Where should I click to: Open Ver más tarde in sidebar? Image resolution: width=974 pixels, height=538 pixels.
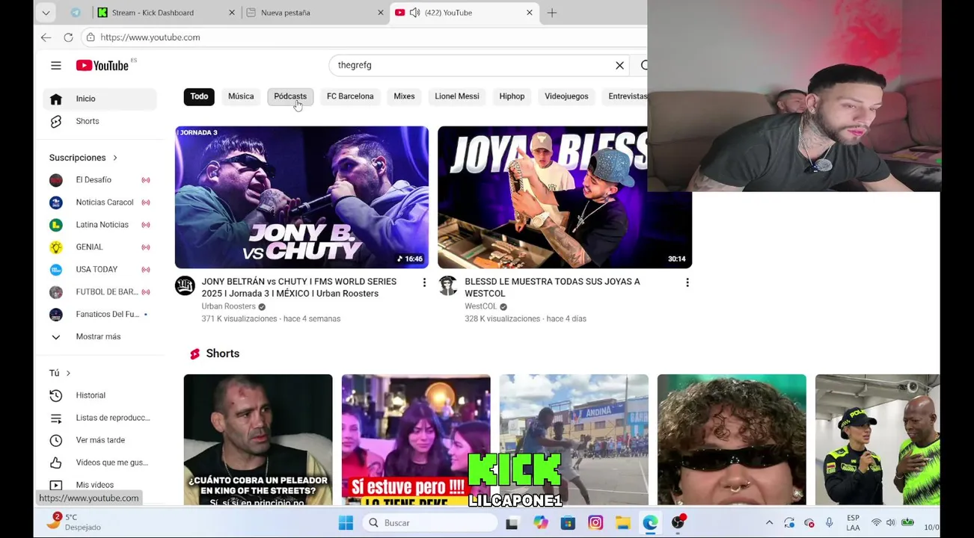[101, 440]
